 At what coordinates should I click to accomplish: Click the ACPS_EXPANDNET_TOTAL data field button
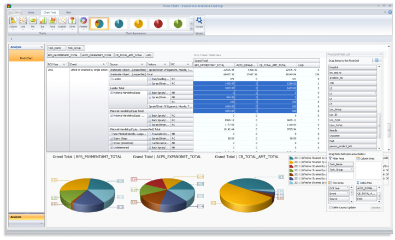97,55
